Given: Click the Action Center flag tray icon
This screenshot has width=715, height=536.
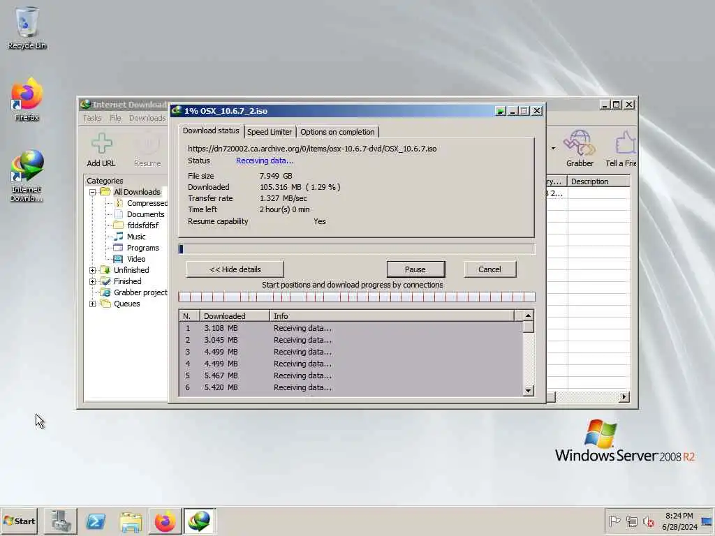Looking at the screenshot, I should pos(614,521).
